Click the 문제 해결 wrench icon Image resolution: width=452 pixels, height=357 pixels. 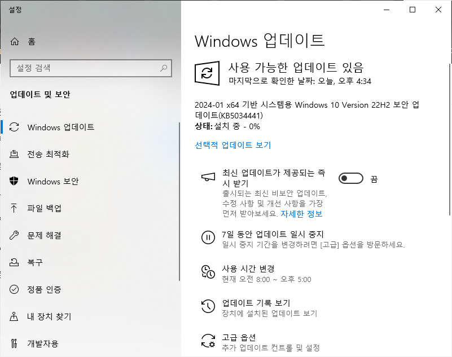pos(14,235)
